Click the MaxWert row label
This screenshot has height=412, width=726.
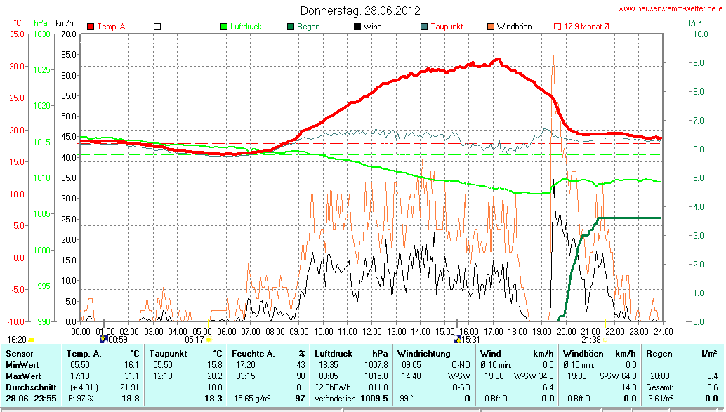coord(22,376)
